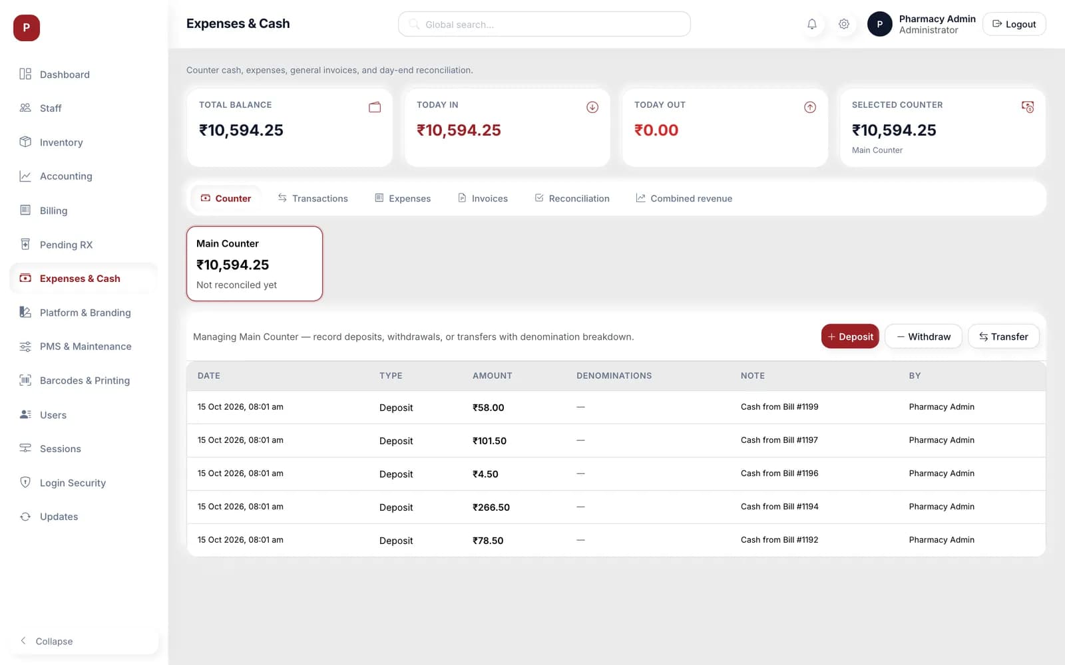Click the Pending RX icon
1065x665 pixels.
pos(25,244)
